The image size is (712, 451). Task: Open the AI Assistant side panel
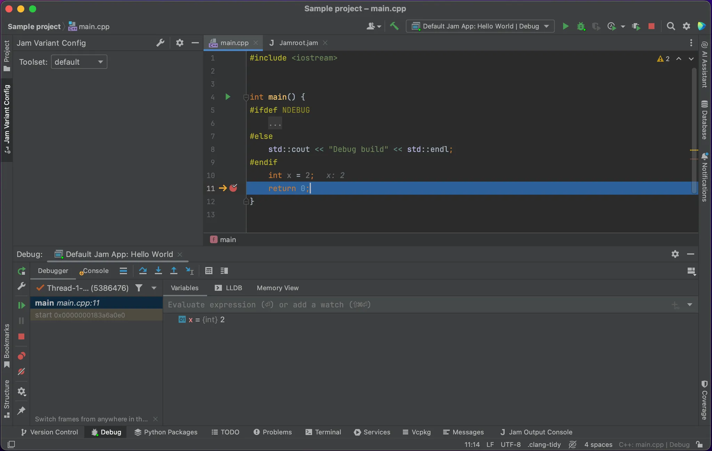click(x=705, y=65)
